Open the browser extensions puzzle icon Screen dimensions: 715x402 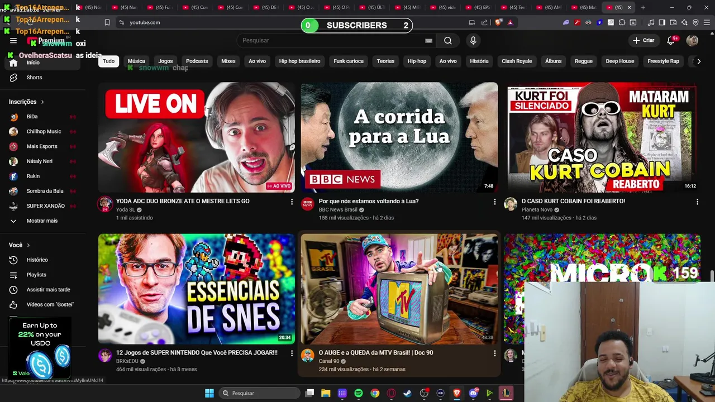tap(622, 22)
